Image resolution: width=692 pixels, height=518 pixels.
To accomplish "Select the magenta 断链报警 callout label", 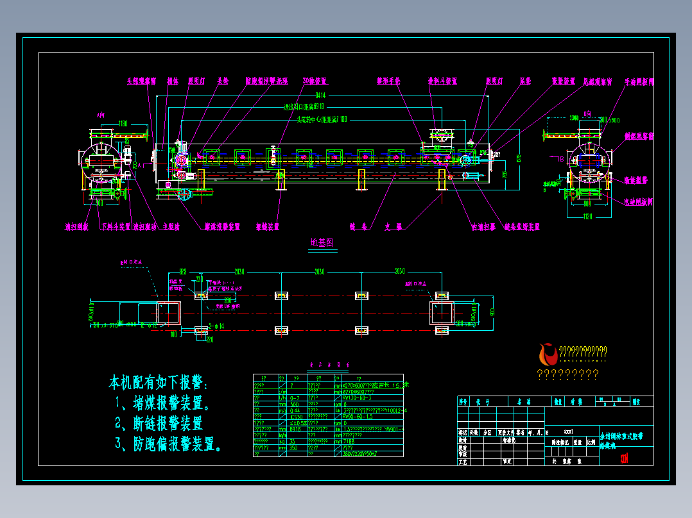I will point(636,180).
